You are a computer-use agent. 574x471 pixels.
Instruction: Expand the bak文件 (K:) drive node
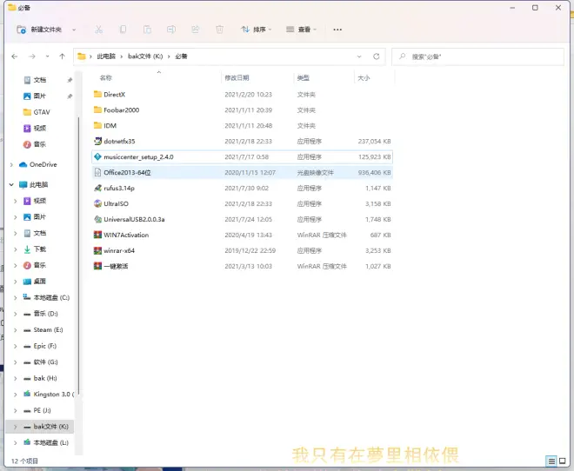[x=16, y=427]
